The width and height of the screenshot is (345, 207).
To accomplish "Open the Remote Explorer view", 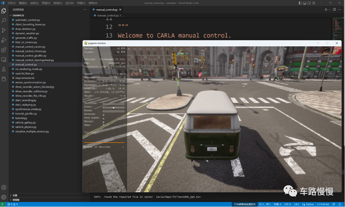I will coord(4,60).
